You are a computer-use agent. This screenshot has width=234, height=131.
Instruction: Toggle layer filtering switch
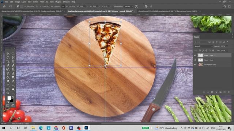point(227,41)
